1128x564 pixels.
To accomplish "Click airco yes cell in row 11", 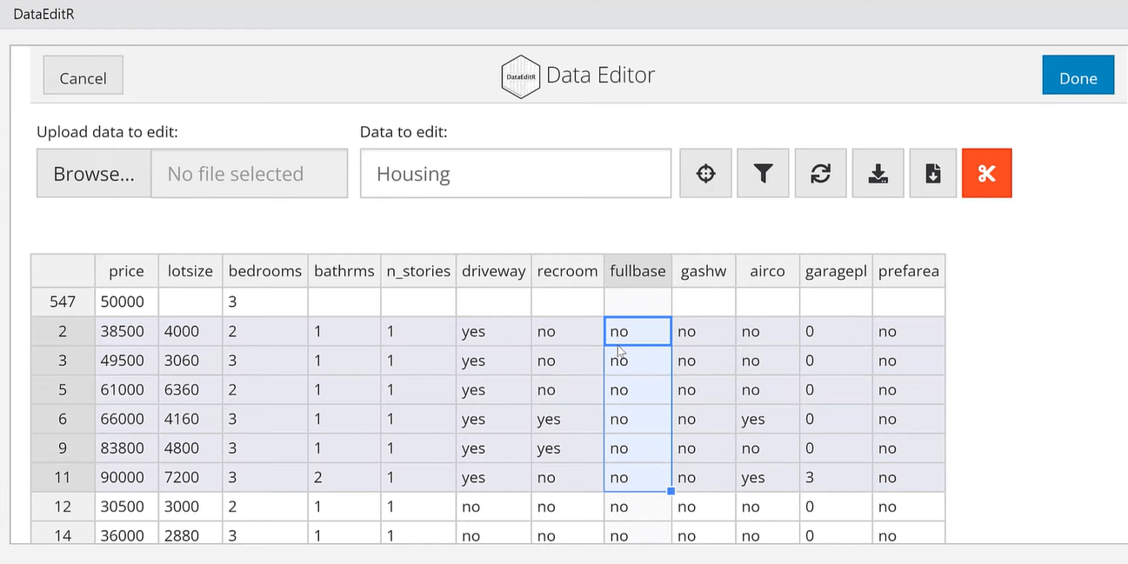I will click(x=767, y=477).
